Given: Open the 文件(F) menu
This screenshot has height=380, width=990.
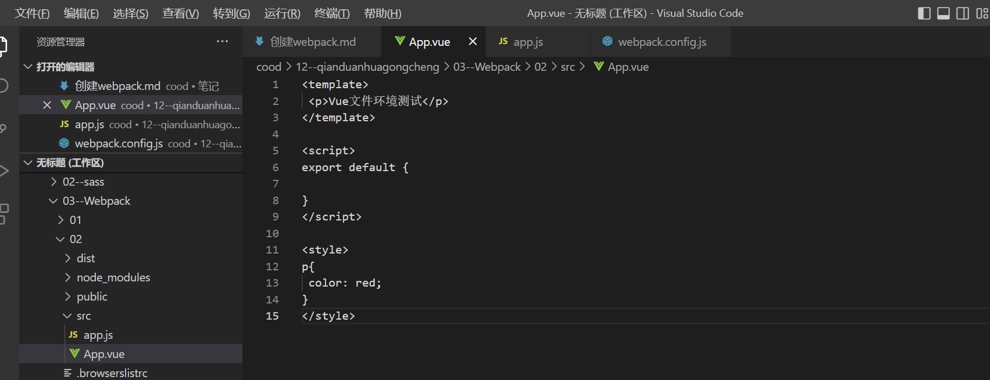Looking at the screenshot, I should tap(33, 13).
